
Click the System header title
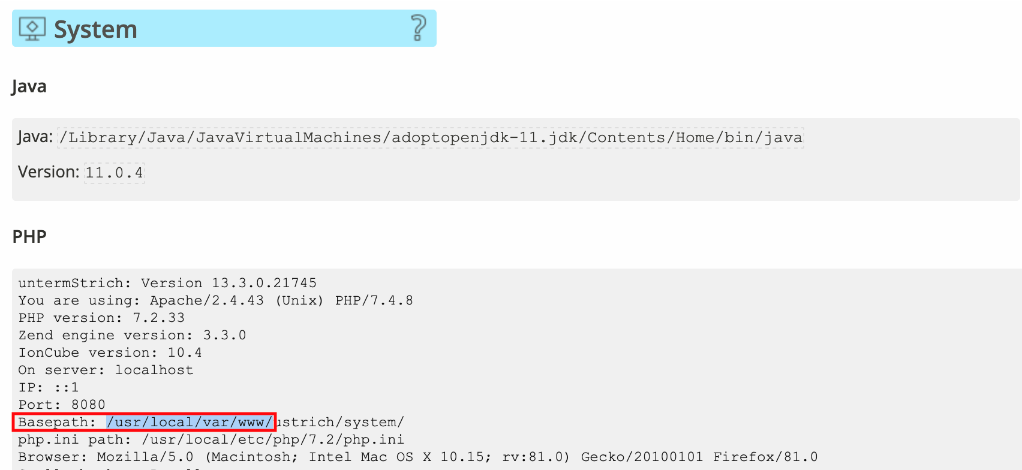95,29
